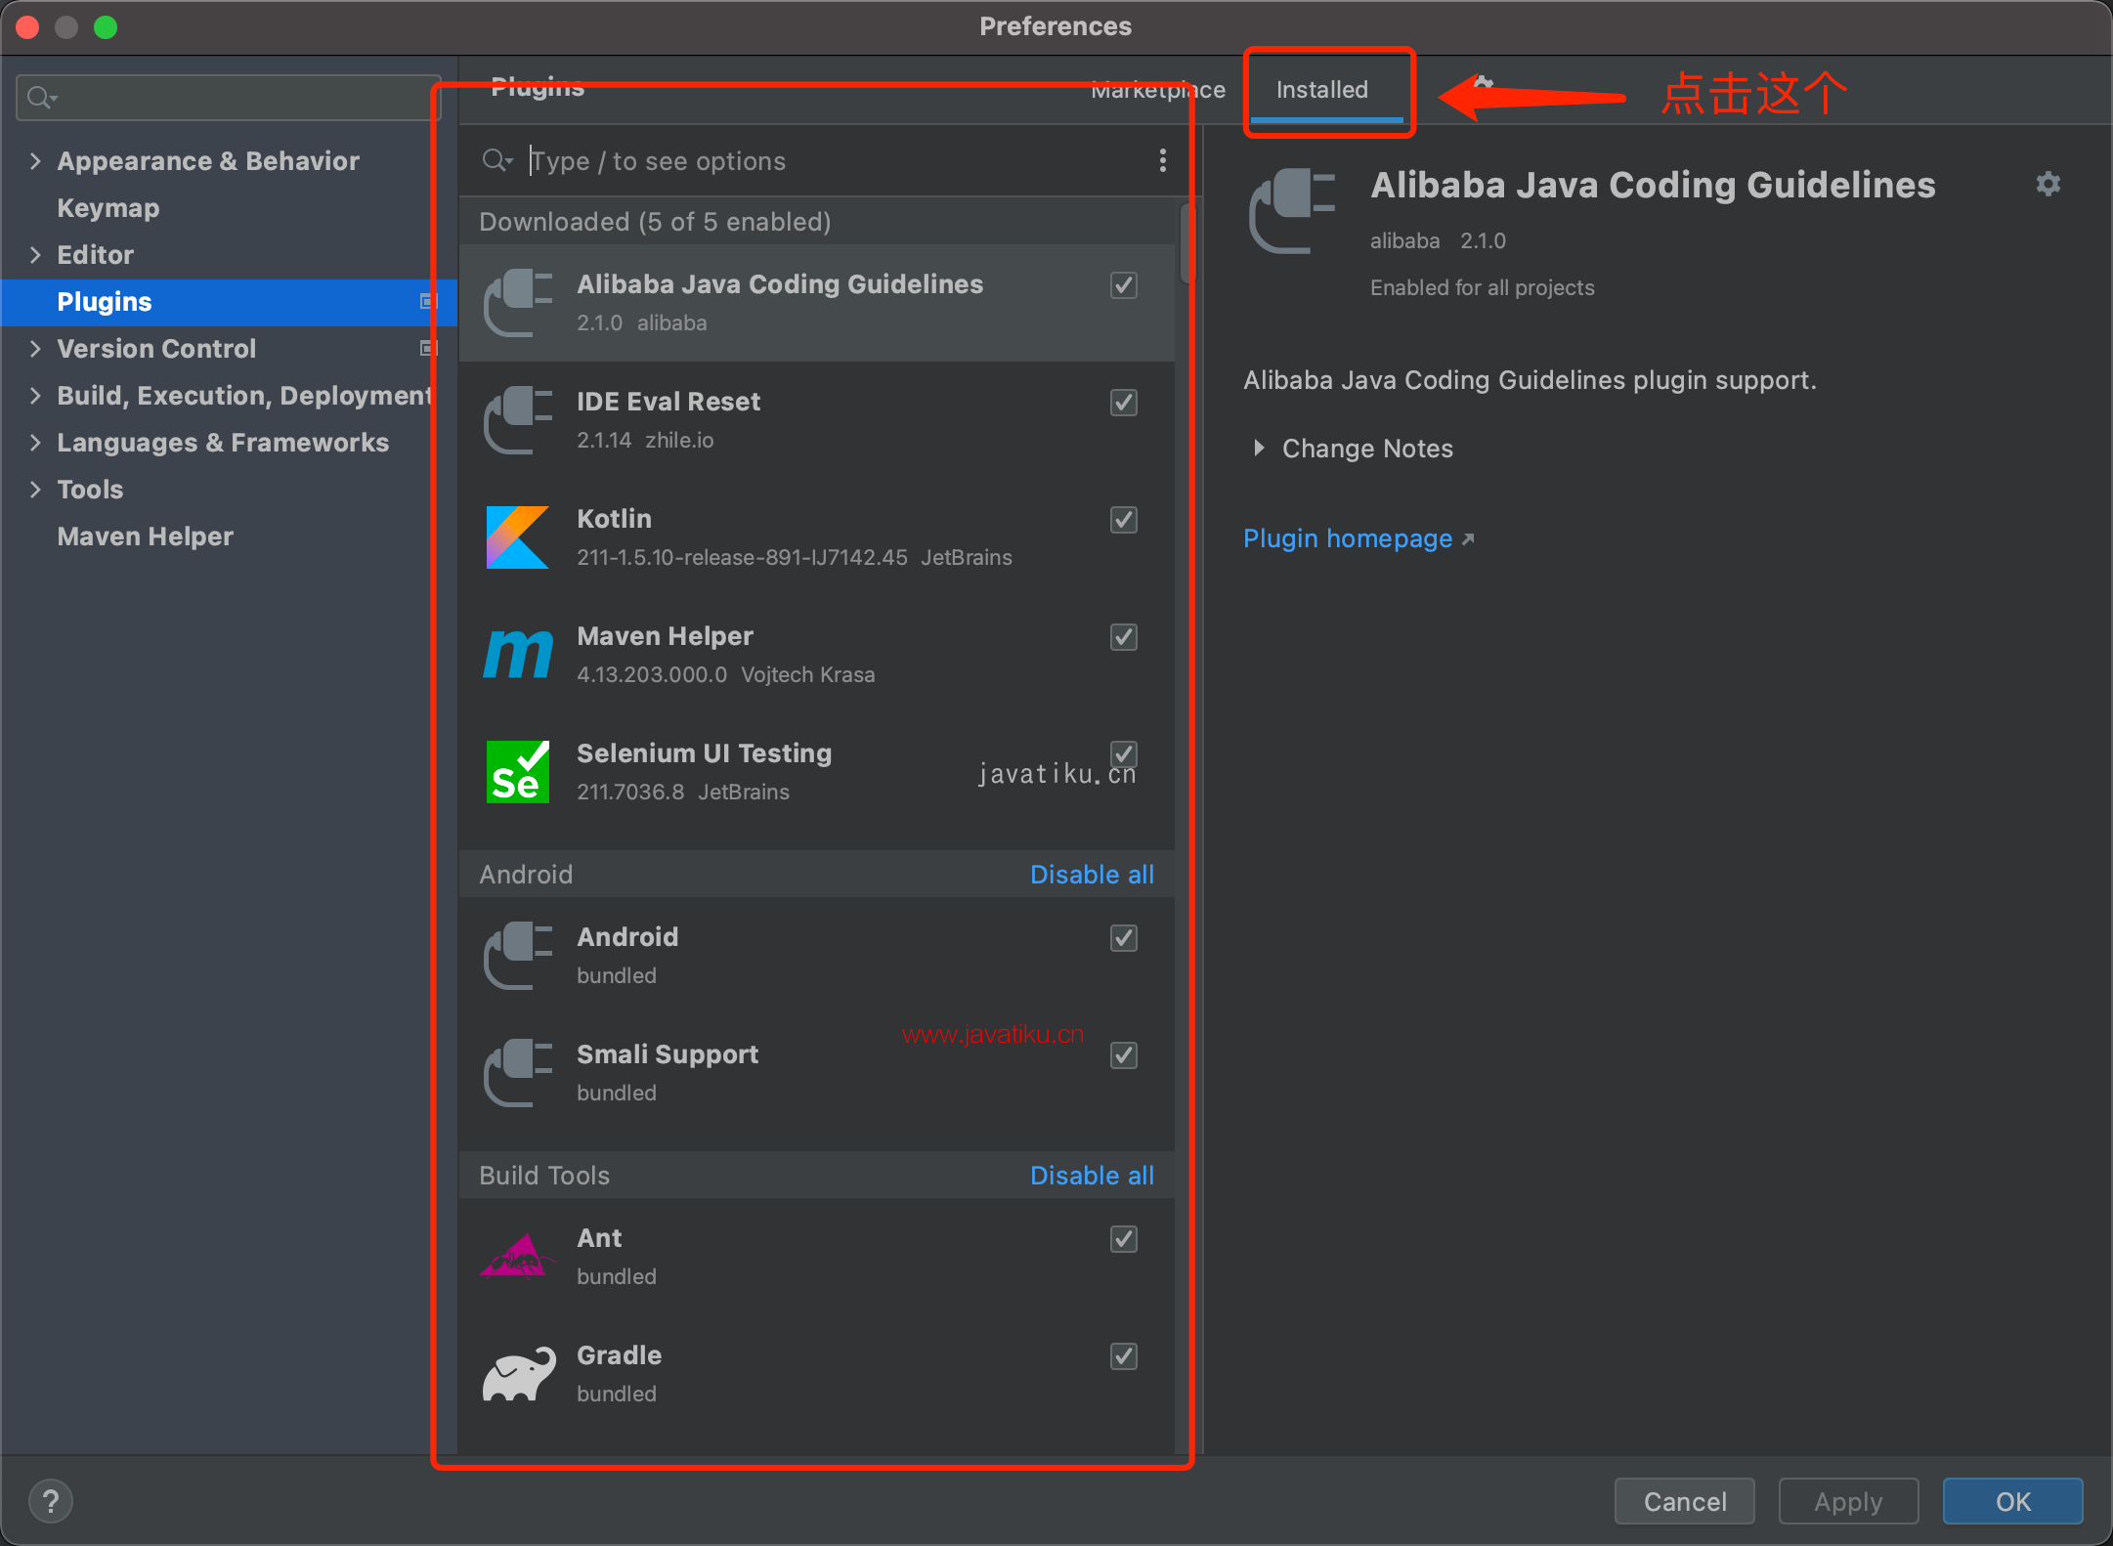
Task: Uncheck the Smali Support plugin
Action: tap(1124, 1054)
